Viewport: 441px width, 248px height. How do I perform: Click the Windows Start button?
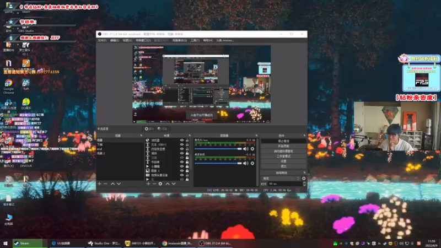click(x=6, y=243)
